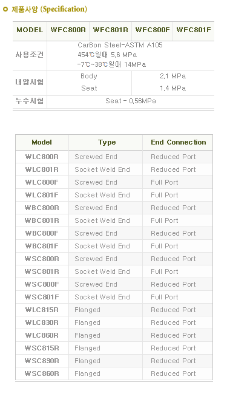Select the WFC801R column header
This screenshot has height=399, width=230.
[x=111, y=30]
